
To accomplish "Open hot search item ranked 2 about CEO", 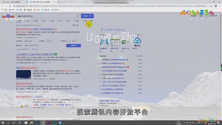I will coord(112,63).
